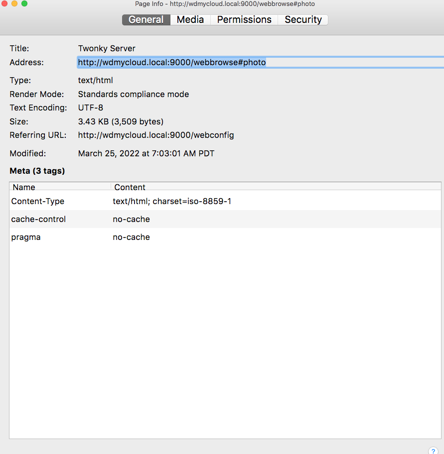Click the 'Meta (3 tags)' heading
The width and height of the screenshot is (444, 454).
[37, 171]
